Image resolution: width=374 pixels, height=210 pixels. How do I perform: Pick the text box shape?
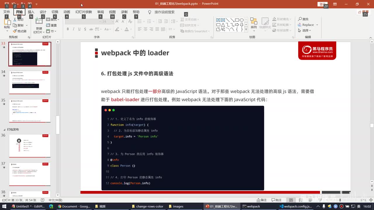pos(218,20)
